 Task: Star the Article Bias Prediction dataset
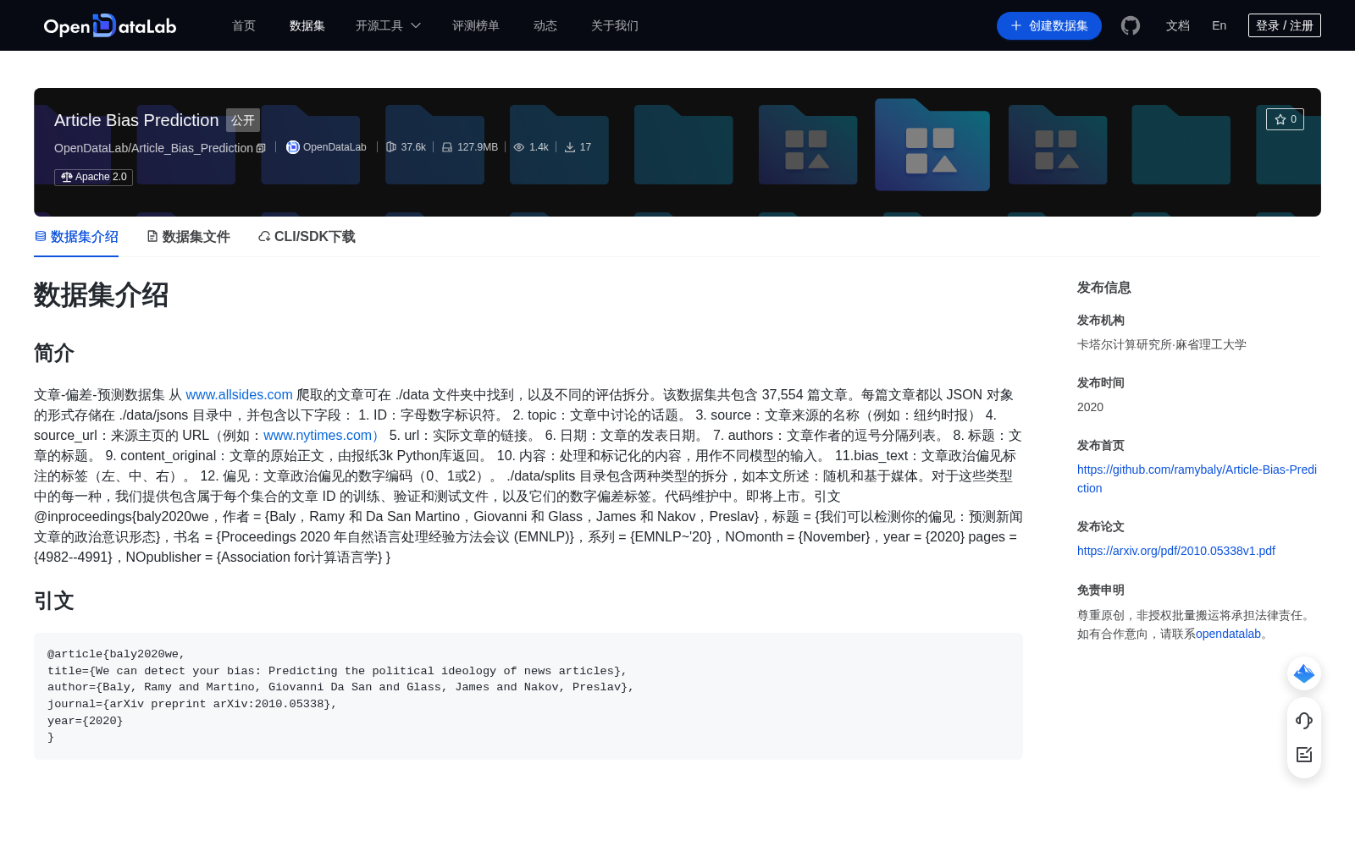[x=1285, y=119]
